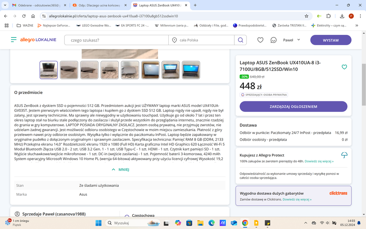Click the 'cała Polska' location field
The image size is (366, 229).
(201, 40)
